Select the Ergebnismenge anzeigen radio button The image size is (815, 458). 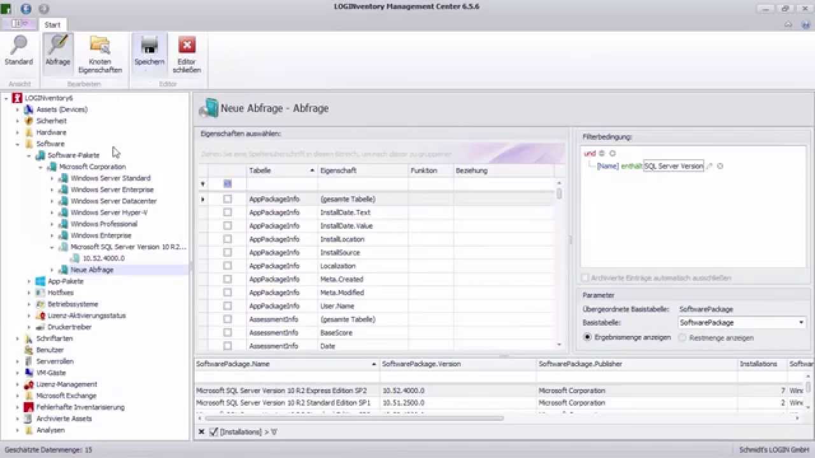pyautogui.click(x=588, y=337)
